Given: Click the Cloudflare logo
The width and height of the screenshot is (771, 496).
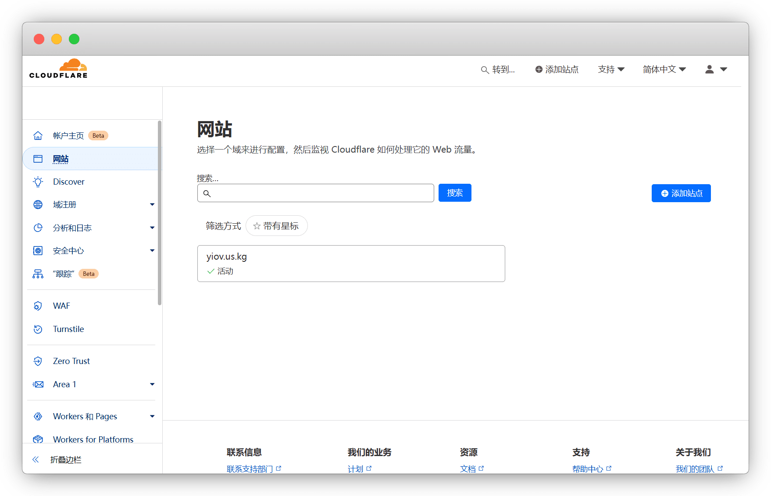Looking at the screenshot, I should click(58, 69).
